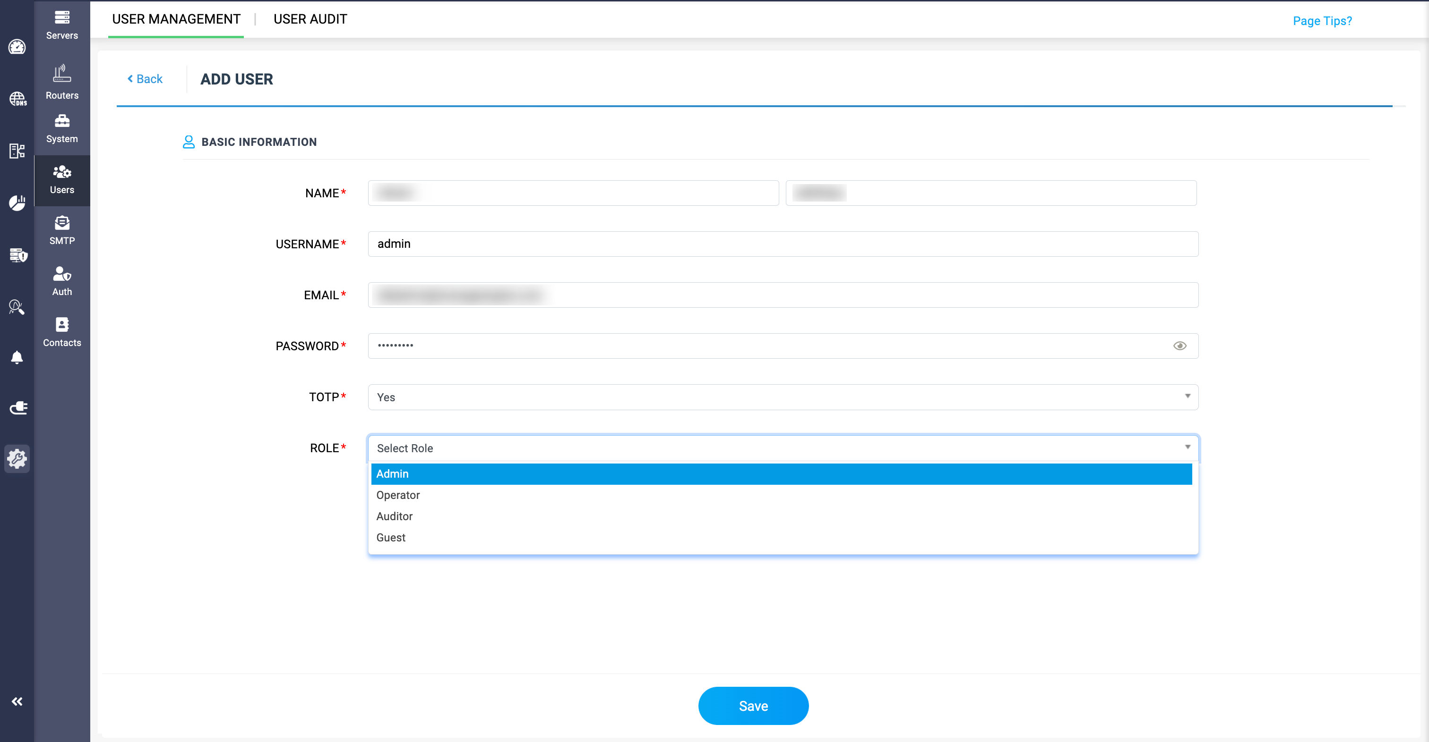Select the User Management tab
The height and width of the screenshot is (742, 1429).
[176, 19]
